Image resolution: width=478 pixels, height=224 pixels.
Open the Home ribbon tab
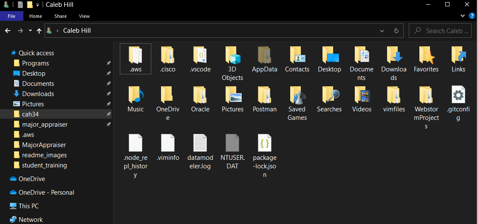(36, 16)
